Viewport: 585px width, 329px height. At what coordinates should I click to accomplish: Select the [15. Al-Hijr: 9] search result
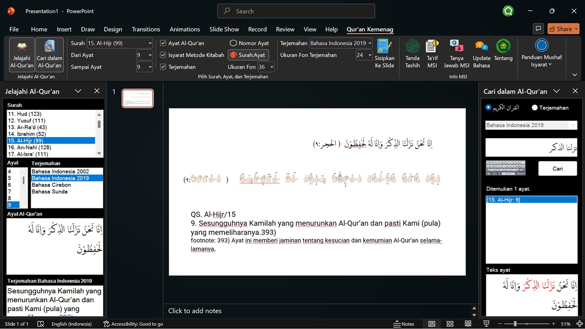(532, 199)
